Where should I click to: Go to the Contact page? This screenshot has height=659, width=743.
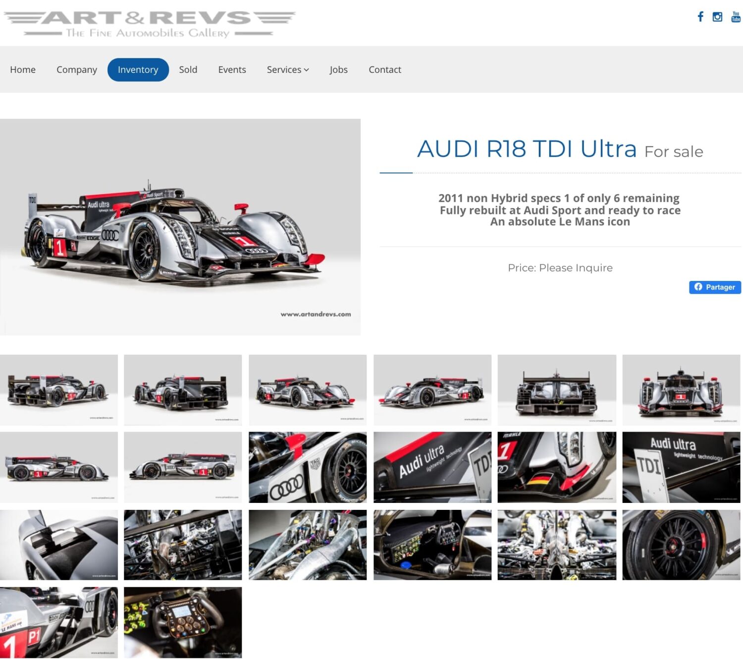385,69
